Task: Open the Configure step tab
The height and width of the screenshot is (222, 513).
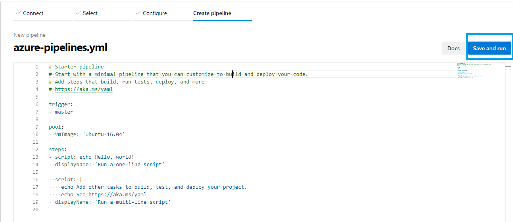Action: point(155,13)
